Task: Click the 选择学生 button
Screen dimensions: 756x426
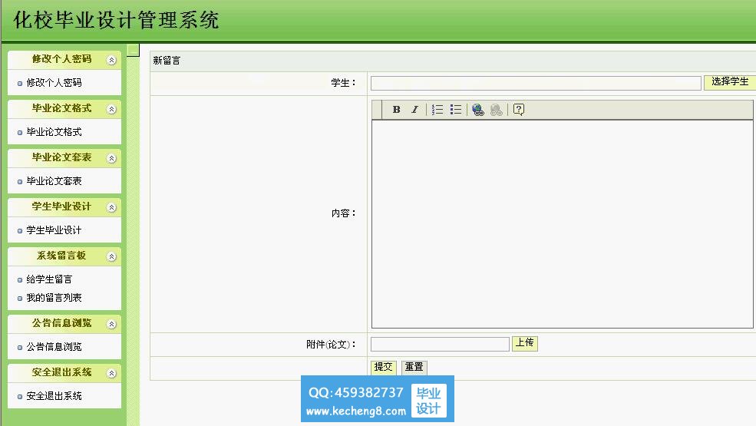Action: point(729,81)
